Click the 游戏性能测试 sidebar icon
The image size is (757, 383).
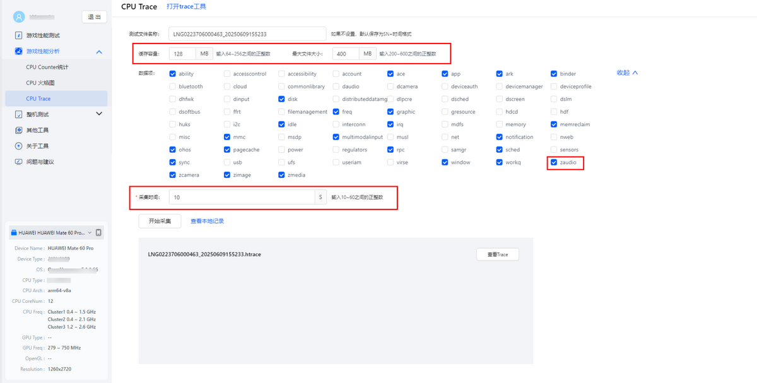pos(19,35)
